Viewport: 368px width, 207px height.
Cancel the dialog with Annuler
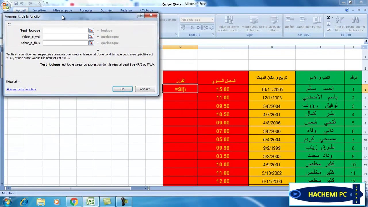click(145, 89)
